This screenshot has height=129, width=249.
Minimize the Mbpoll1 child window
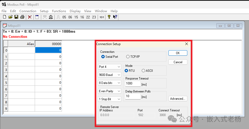click(x=220, y=26)
